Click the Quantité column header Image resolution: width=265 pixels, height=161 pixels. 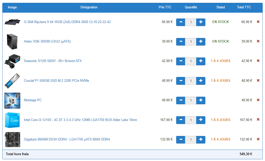[x=191, y=7]
